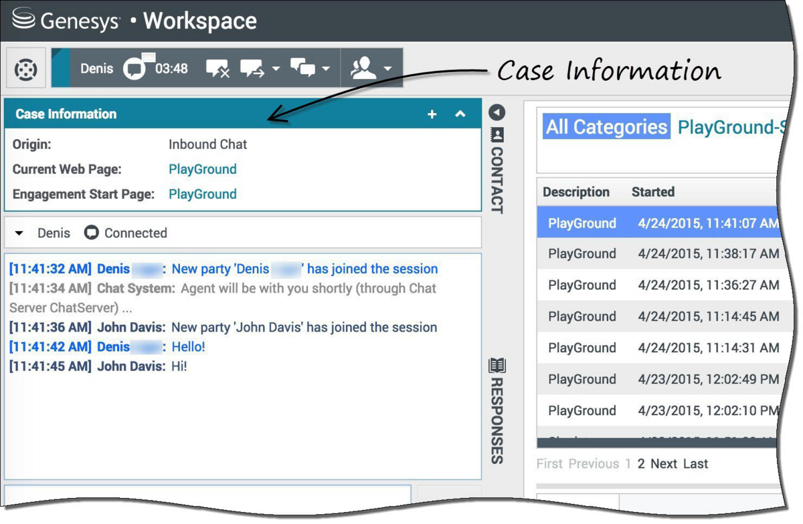803x524 pixels.
Task: Select the All Categories tab
Action: [x=606, y=127]
